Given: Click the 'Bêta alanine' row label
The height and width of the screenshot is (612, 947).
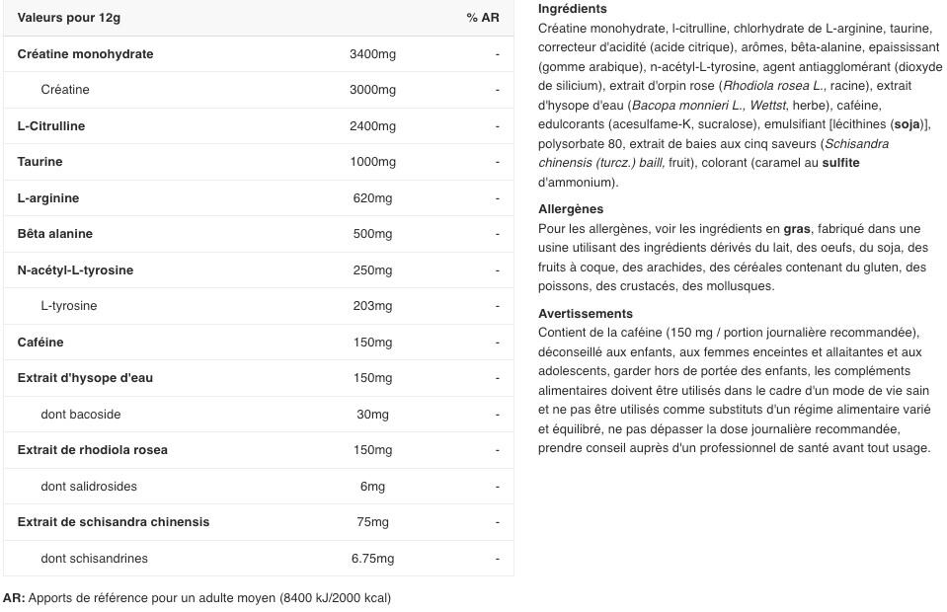Looking at the screenshot, I should [55, 234].
